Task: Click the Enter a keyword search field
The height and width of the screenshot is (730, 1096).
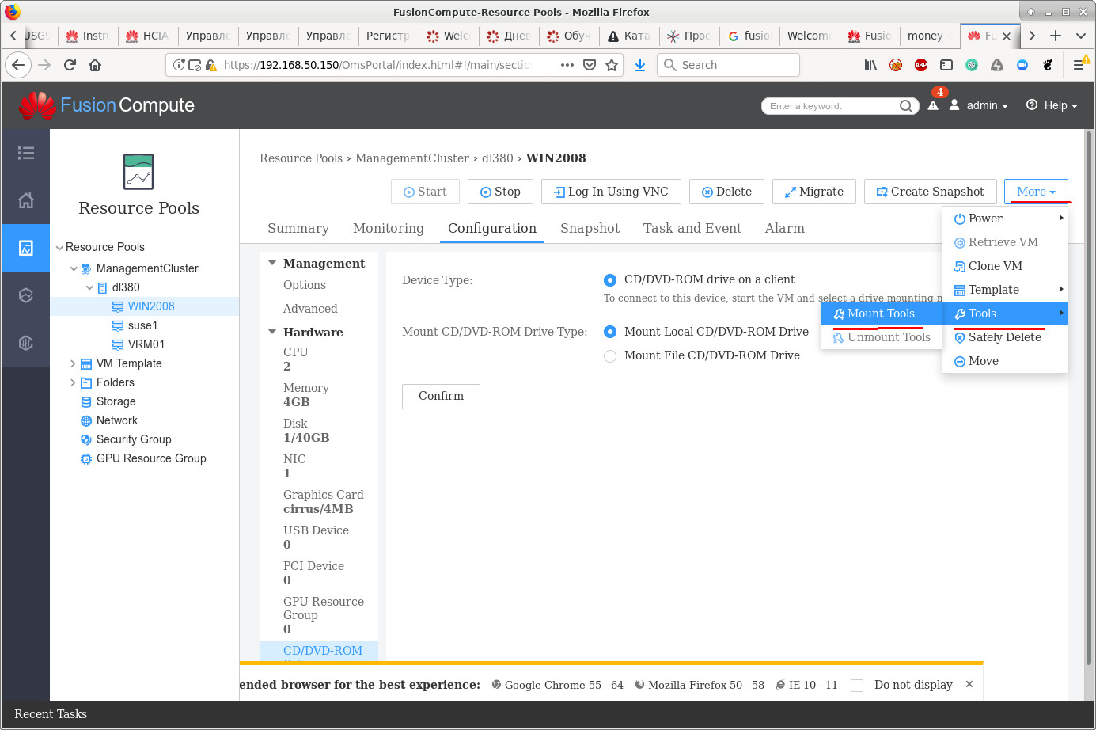Action: 831,106
